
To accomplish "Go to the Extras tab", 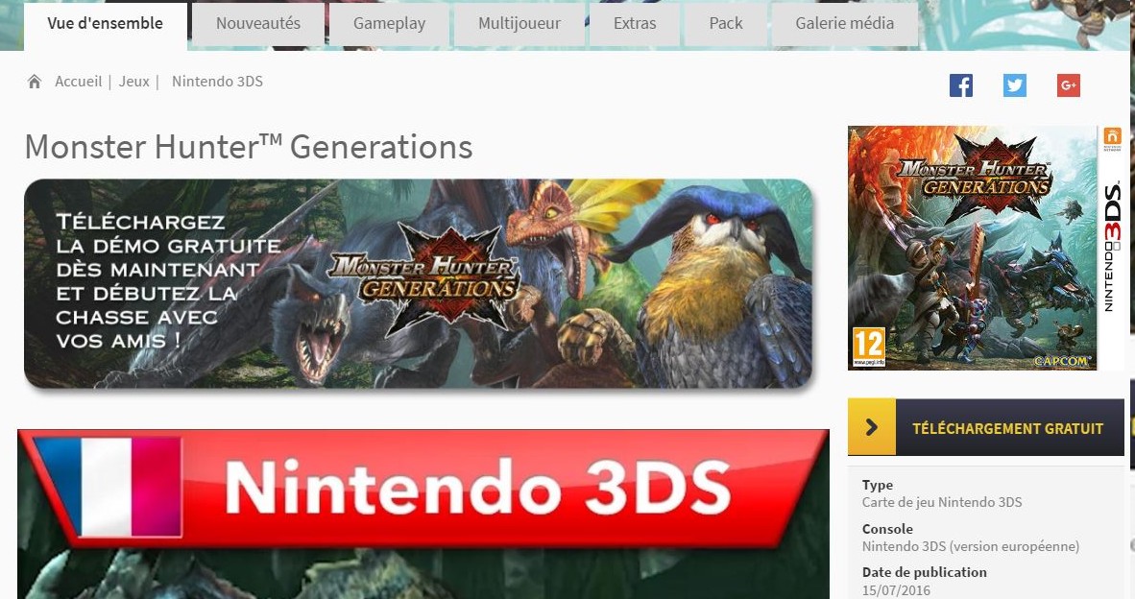I will 635,24.
